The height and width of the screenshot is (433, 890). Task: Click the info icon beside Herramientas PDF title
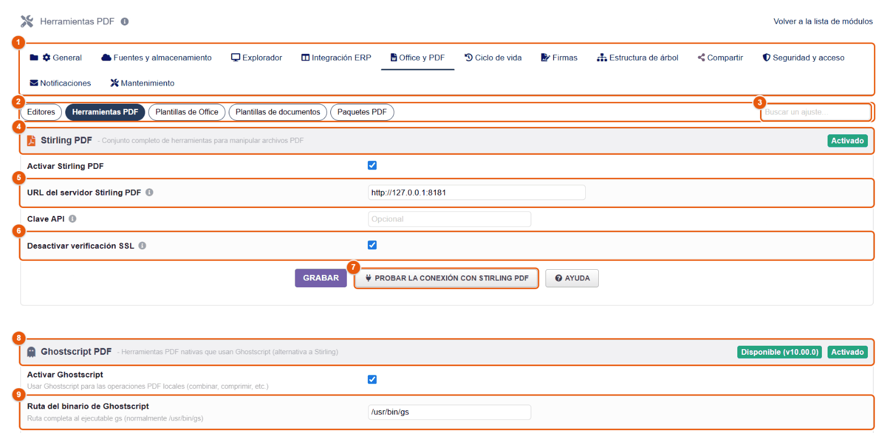[x=125, y=22]
